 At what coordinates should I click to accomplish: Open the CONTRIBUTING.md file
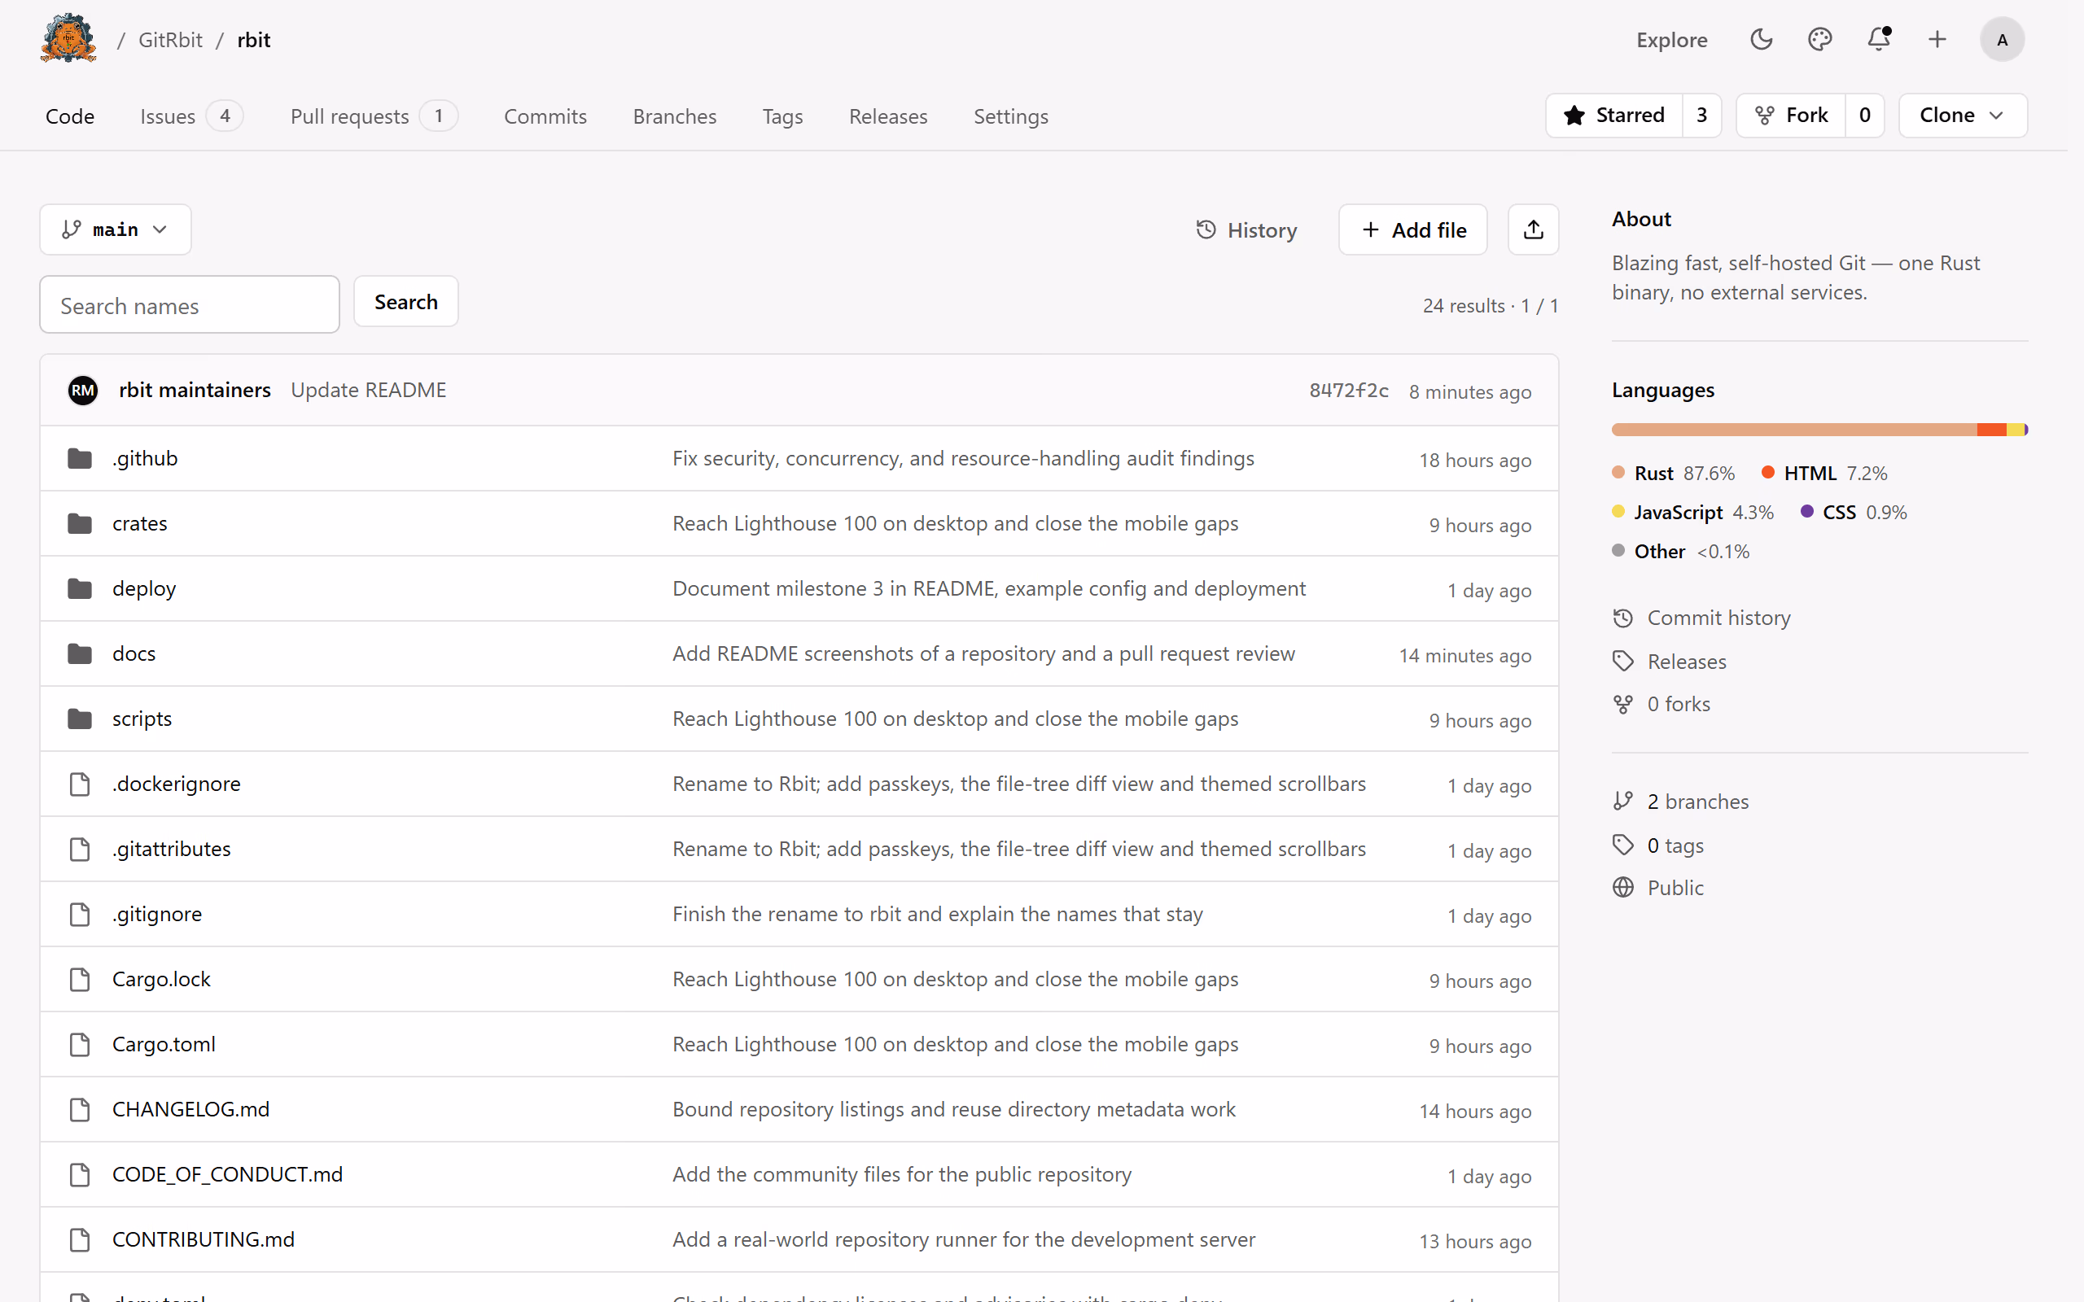click(x=204, y=1239)
